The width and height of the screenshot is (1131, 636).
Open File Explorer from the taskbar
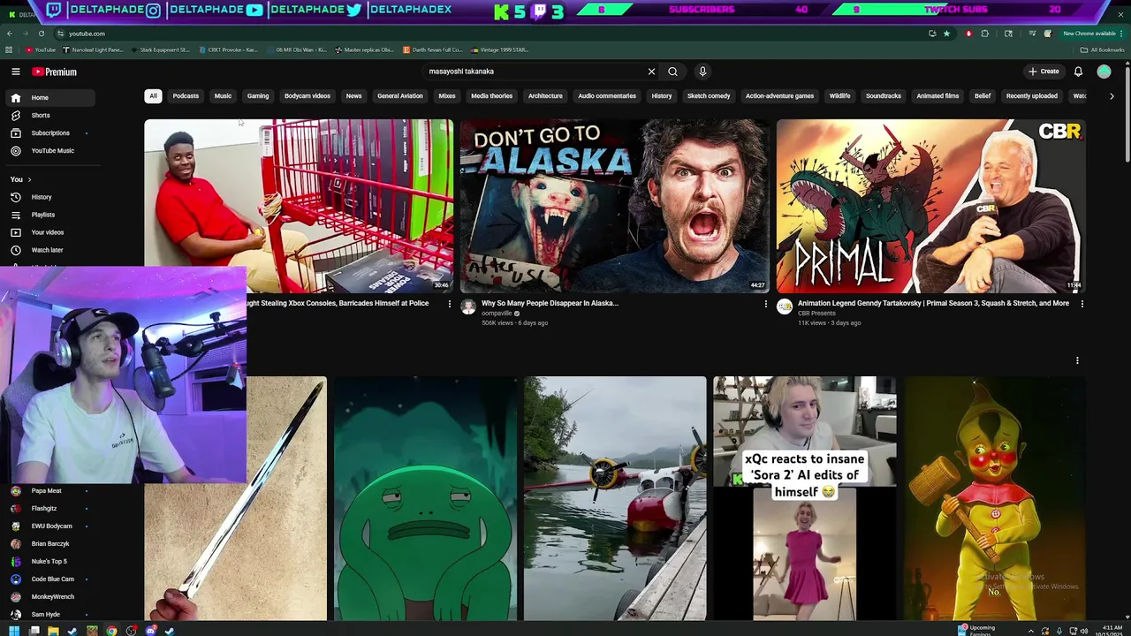click(53, 631)
